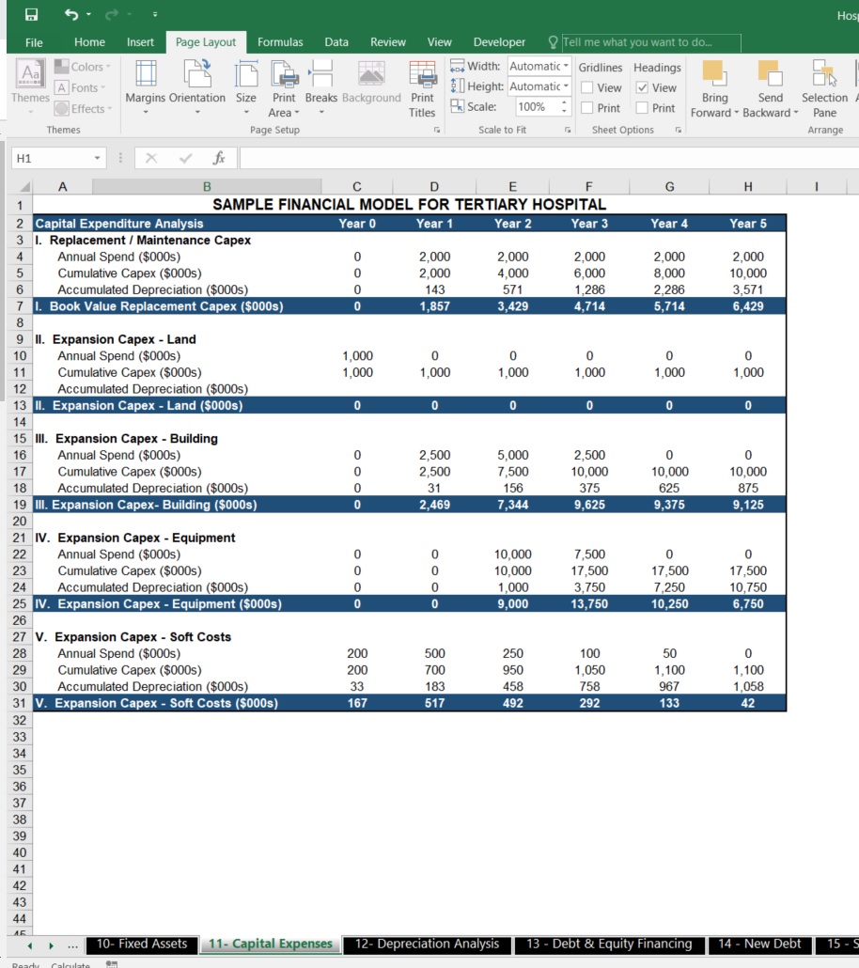
Task: Toggle Gridlines Print checkbox
Action: tap(587, 108)
